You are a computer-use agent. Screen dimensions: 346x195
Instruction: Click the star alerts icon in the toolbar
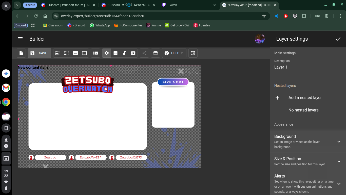tap(133, 53)
